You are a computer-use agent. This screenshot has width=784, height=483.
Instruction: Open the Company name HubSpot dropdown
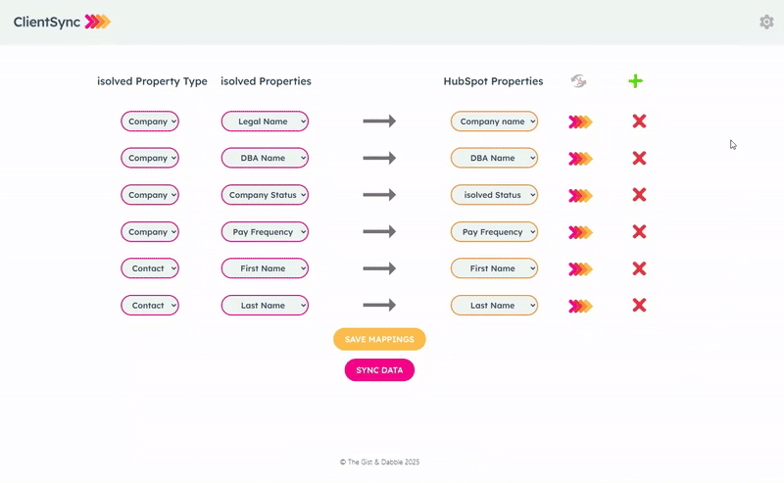coord(494,121)
